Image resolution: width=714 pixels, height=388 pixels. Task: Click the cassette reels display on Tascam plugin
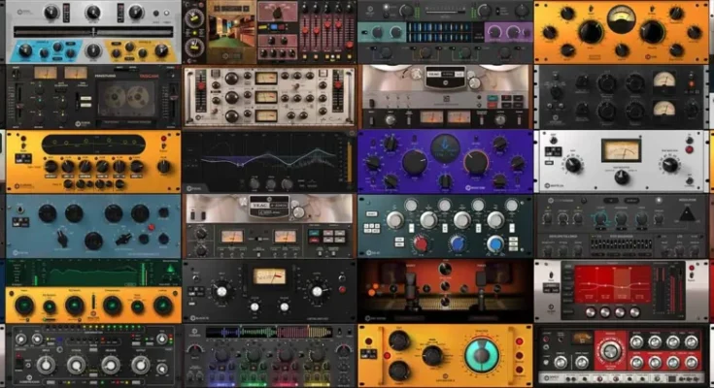tap(127, 98)
